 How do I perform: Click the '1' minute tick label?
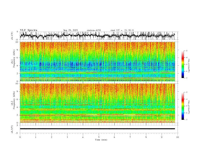[x=36, y=137]
